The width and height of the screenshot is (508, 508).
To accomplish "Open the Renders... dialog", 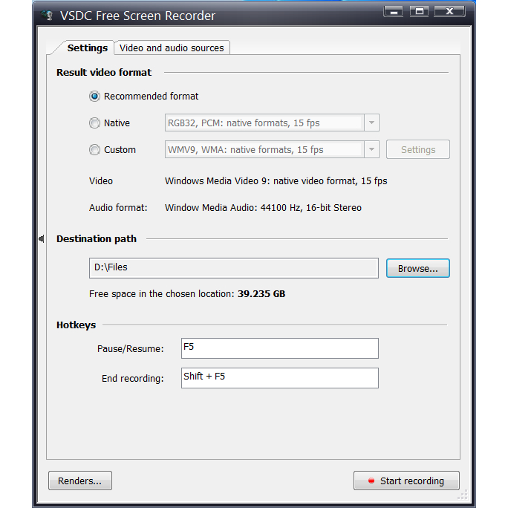I will click(x=79, y=481).
